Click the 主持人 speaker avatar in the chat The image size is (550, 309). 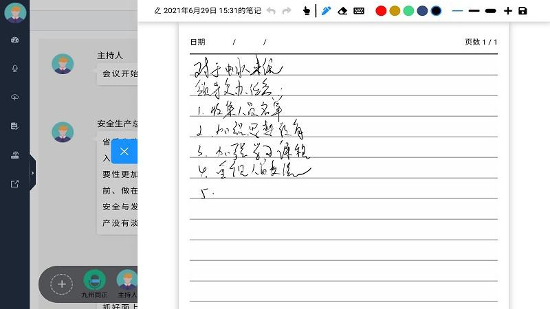[63, 64]
